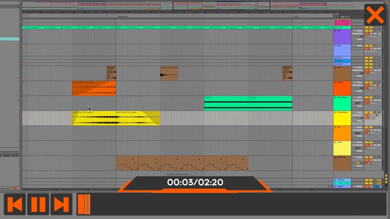Fold the Risers track
The image size is (390, 219).
click(335, 67)
